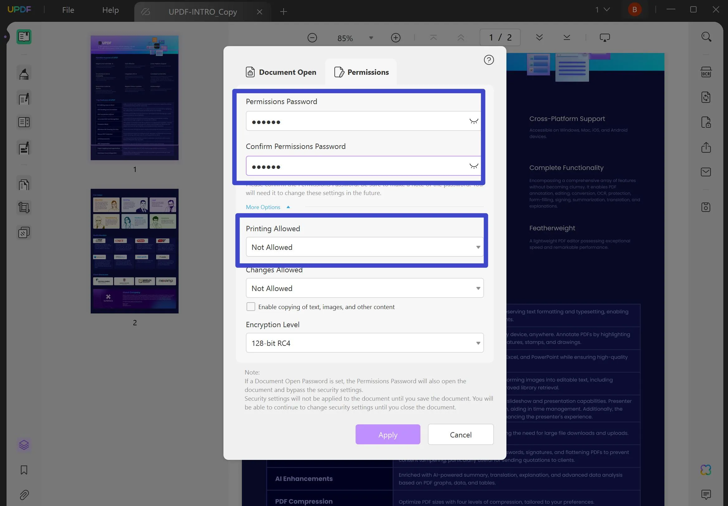This screenshot has height=506, width=728.
Task: Click the Apply button
Action: [387, 434]
